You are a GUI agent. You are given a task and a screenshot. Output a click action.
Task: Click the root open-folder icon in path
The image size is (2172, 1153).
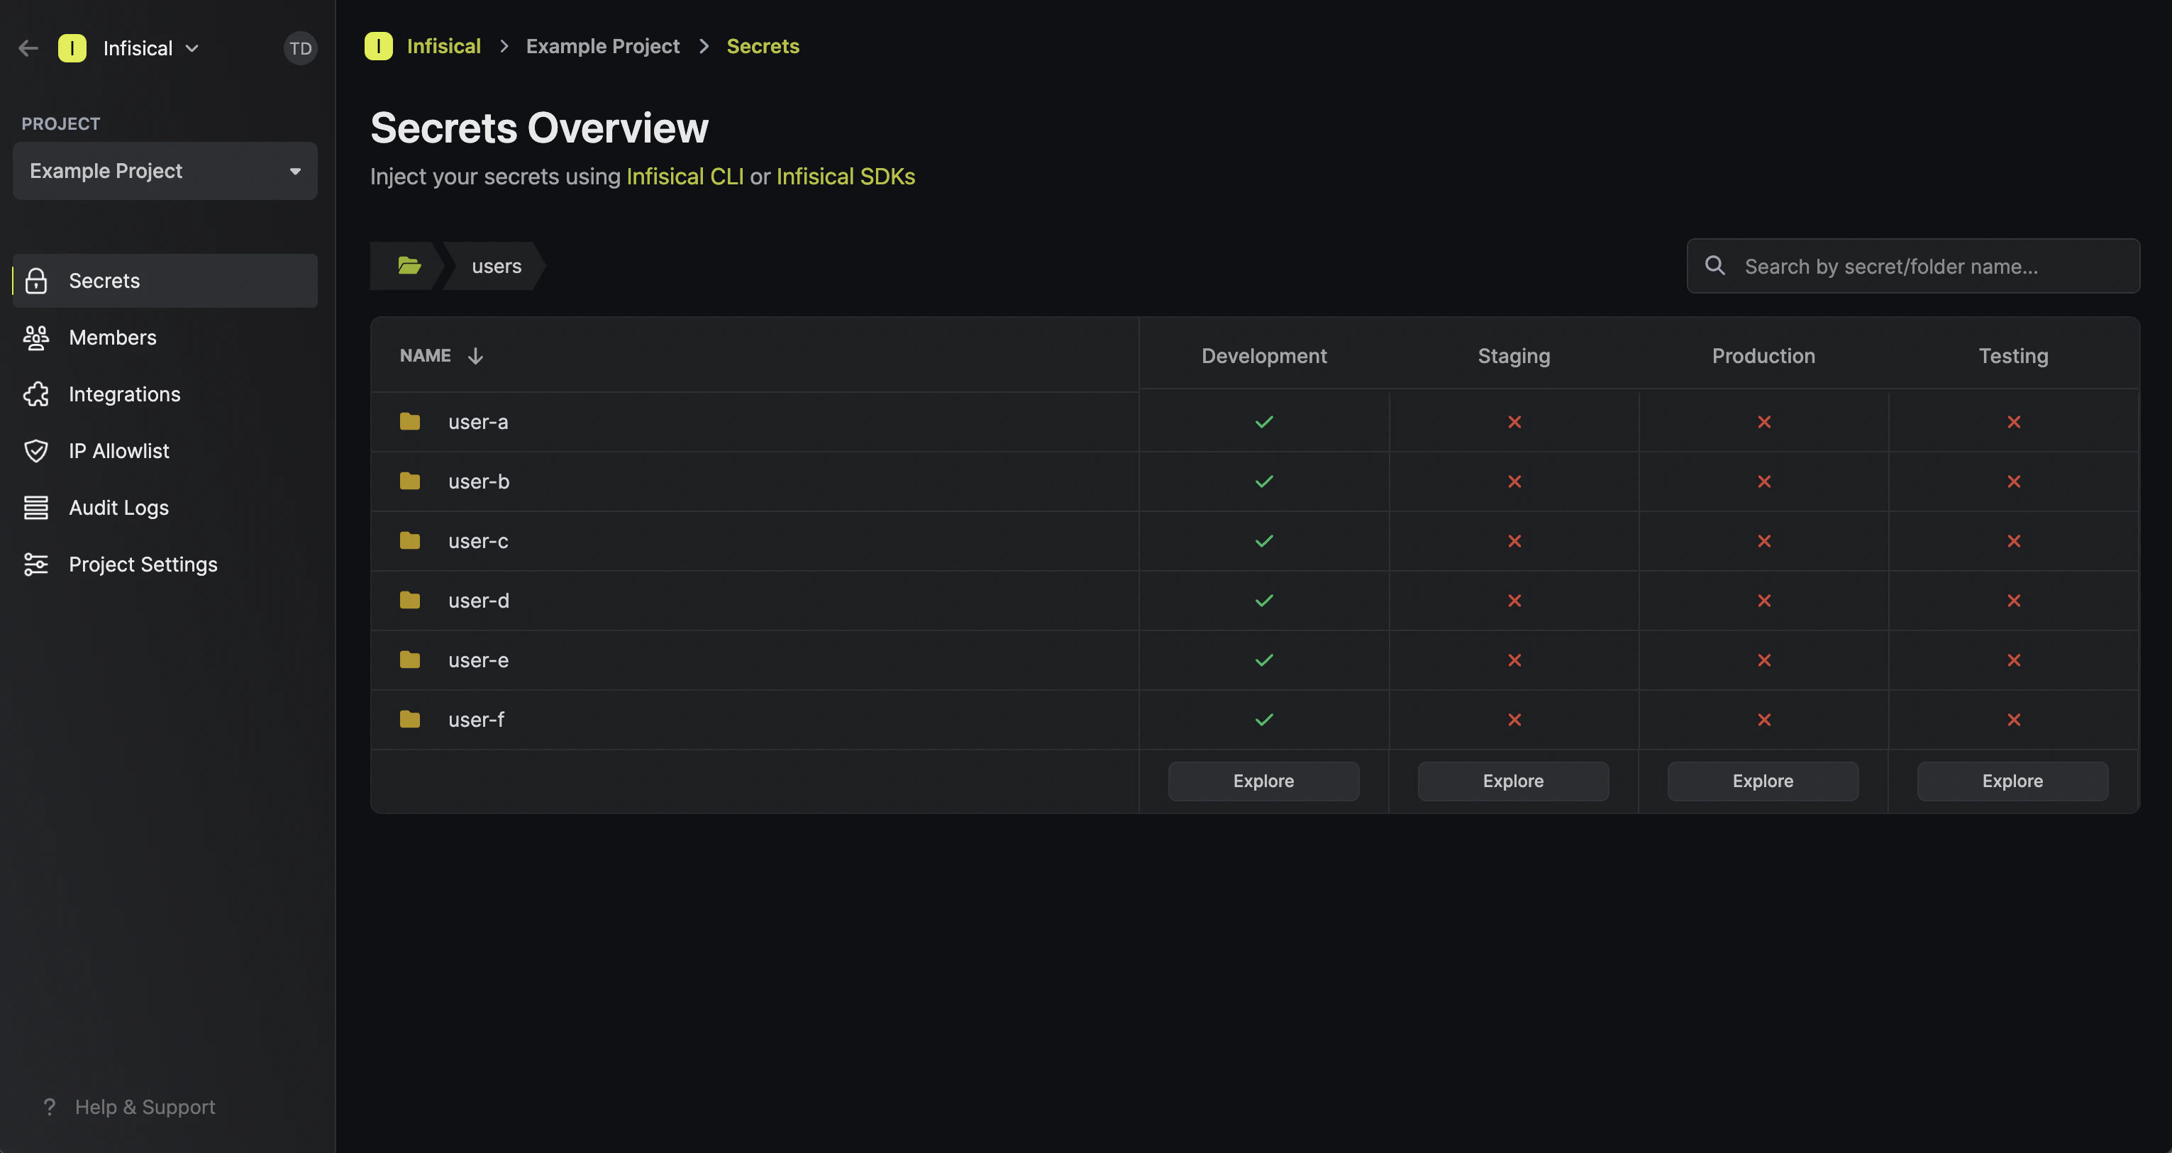tap(410, 265)
